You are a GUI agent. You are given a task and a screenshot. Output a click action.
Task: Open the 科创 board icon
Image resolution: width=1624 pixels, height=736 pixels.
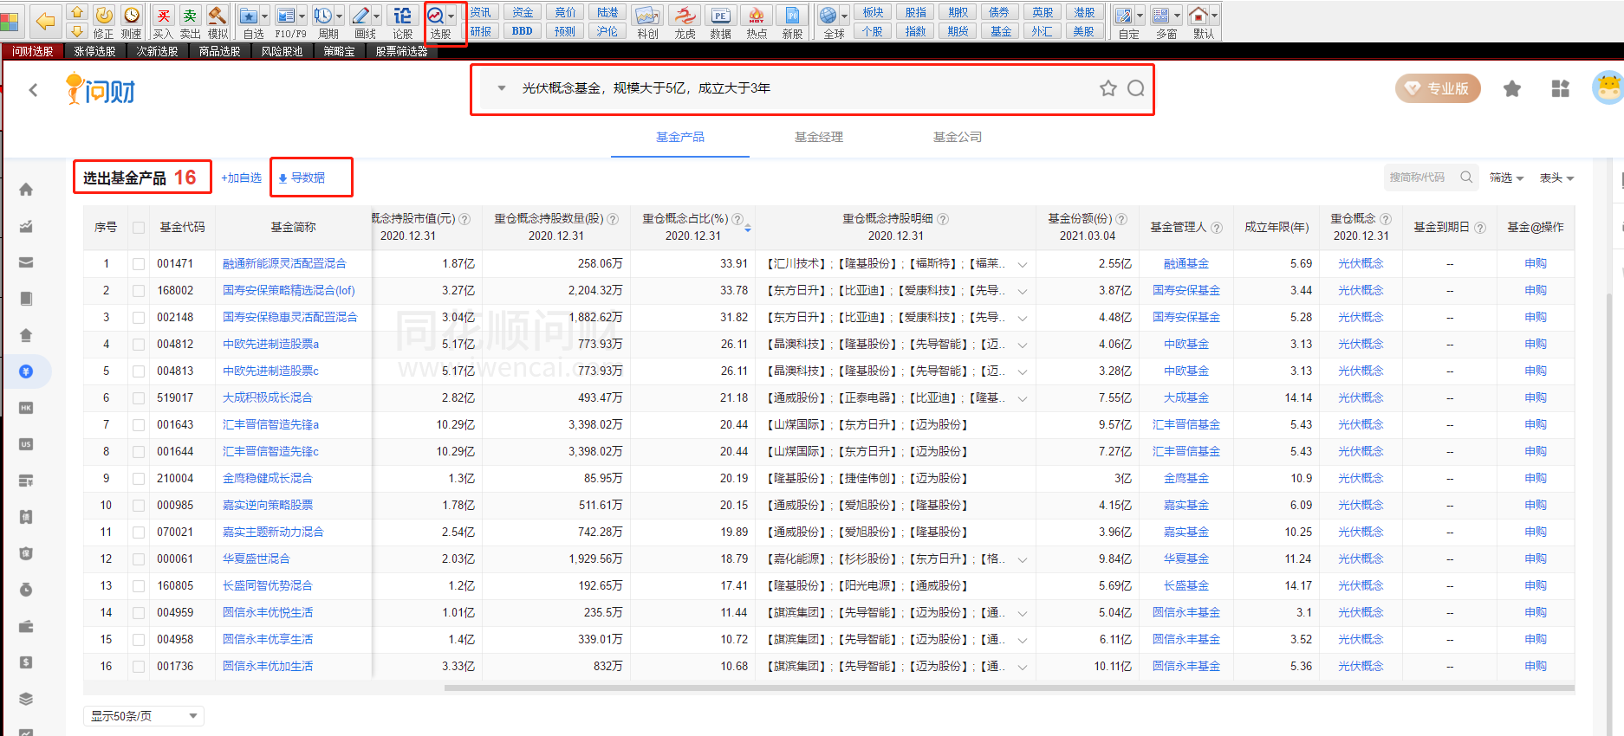click(647, 22)
